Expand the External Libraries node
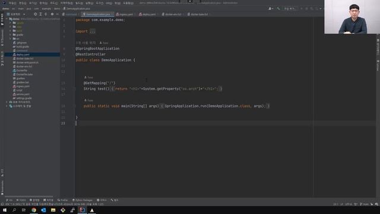This screenshot has height=214, width=380. [x=7, y=102]
